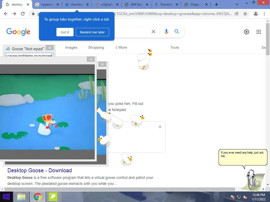
Task: Click the address bar URL text
Action: click(x=173, y=14)
